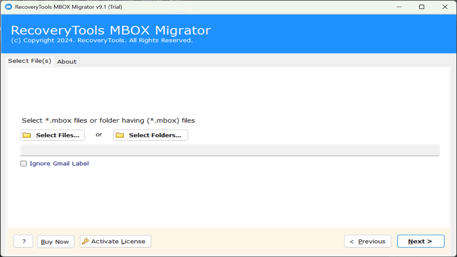Click the 'Select *.mbox files or folder' instruction text
The image size is (457, 257).
point(109,120)
